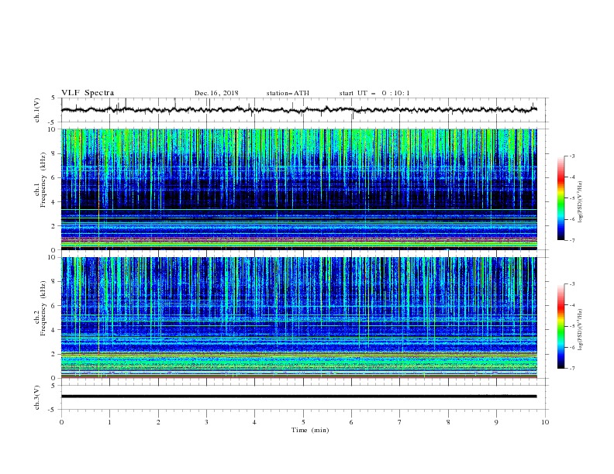Click time axis tick label "3"
The width and height of the screenshot is (614, 474).
coord(207,422)
